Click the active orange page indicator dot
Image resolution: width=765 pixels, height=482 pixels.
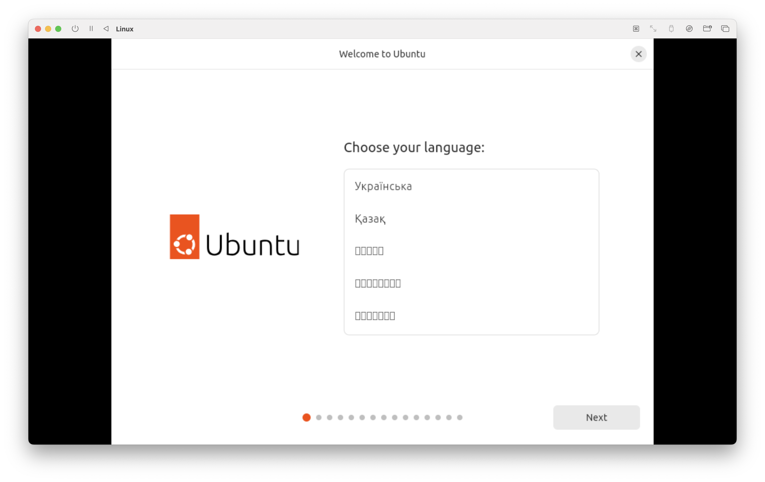pos(306,417)
